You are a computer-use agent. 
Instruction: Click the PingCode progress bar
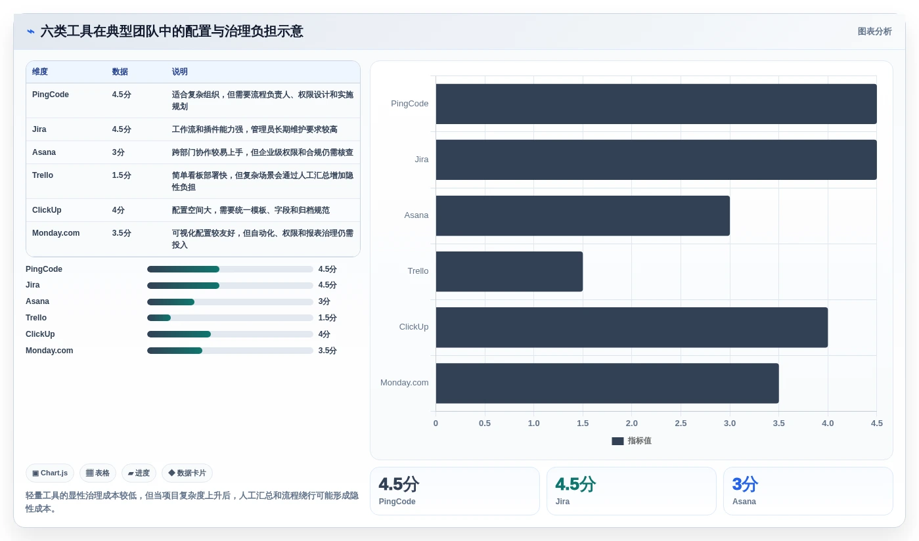point(230,269)
